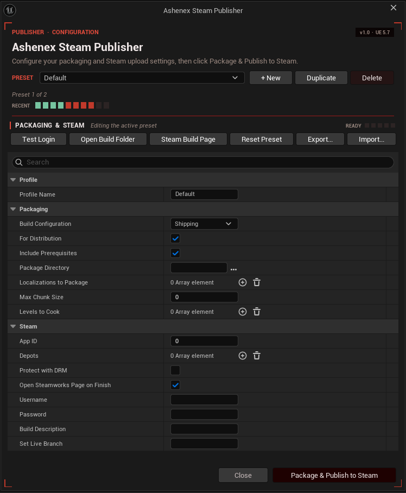Screen dimensions: 406x493
Task: Enable Protect with DRM
Action: [175, 370]
